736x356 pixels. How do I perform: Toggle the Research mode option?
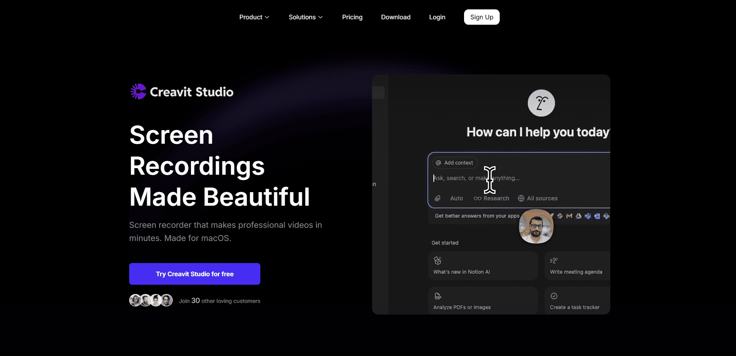[x=492, y=198]
